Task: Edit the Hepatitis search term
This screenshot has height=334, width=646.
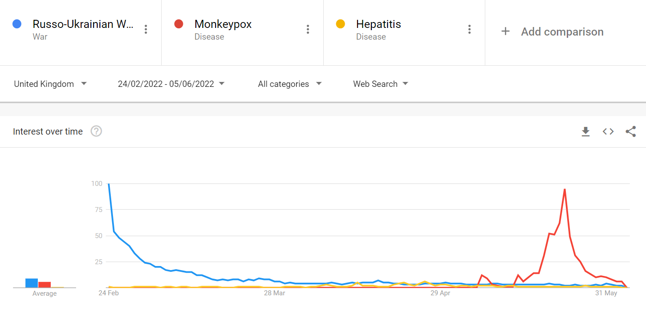Action: tap(379, 24)
